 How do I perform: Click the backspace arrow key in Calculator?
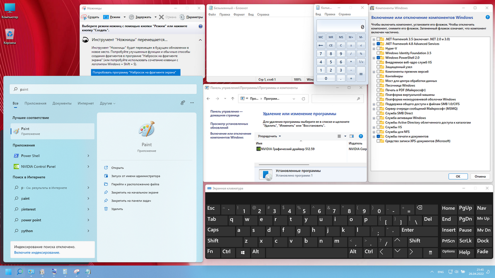(x=321, y=45)
